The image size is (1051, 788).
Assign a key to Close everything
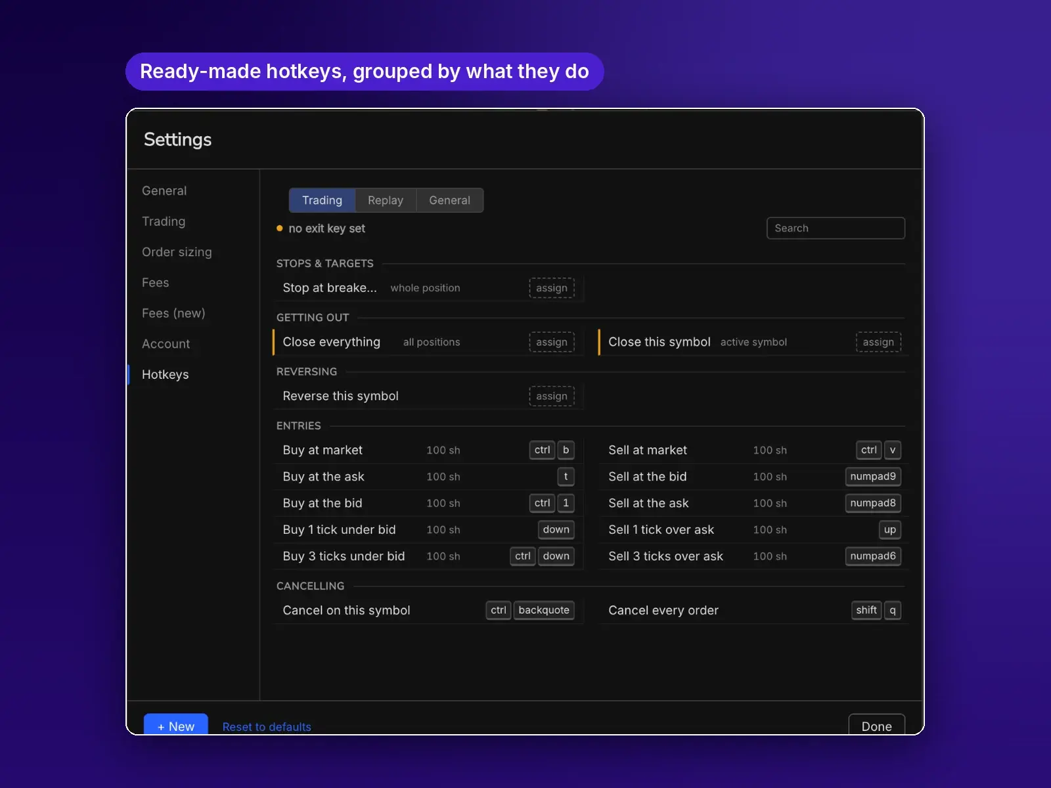tap(552, 342)
